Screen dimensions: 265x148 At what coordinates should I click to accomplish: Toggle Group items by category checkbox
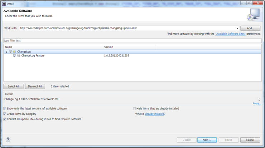[5, 114]
